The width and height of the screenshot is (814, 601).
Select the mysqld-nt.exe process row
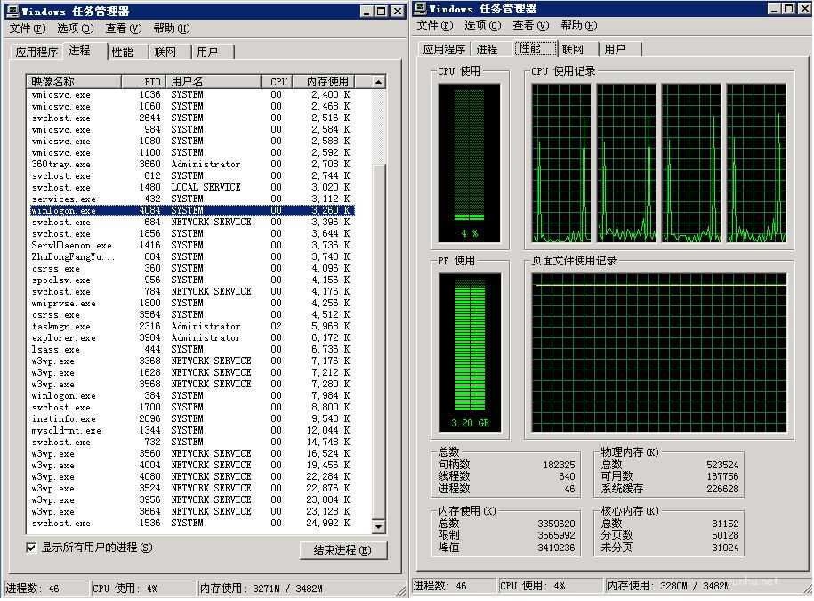coord(67,431)
